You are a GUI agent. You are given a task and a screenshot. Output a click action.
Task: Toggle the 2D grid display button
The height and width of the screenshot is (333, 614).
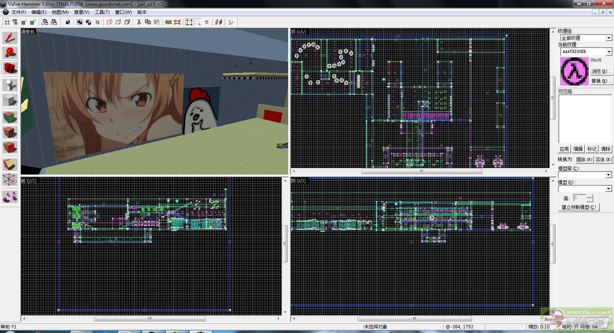pyautogui.click(x=7, y=22)
